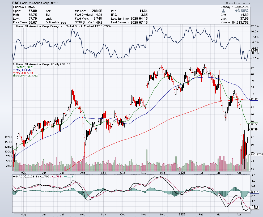Click the volume bars icon in the legend

(14, 76)
